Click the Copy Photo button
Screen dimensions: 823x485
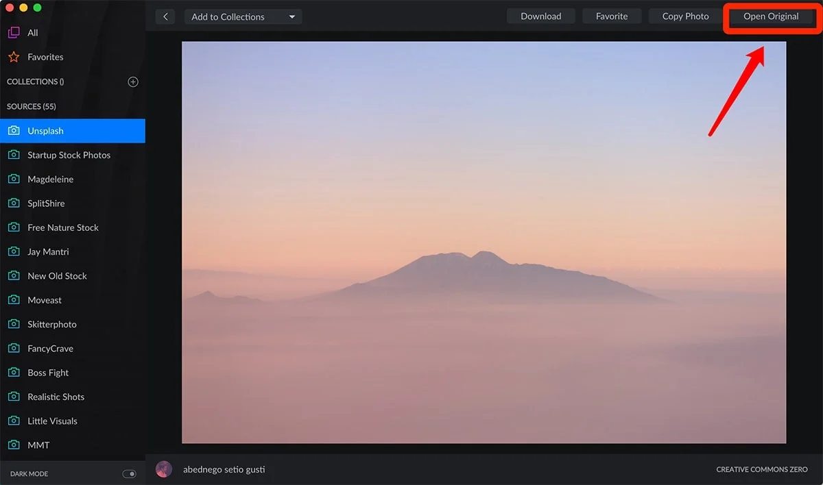[685, 16]
